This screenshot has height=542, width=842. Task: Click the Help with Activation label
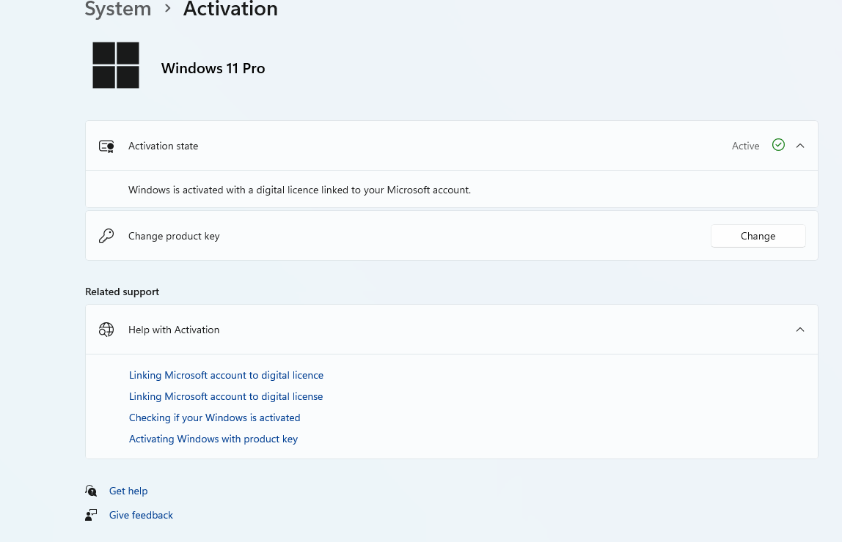[x=174, y=330]
